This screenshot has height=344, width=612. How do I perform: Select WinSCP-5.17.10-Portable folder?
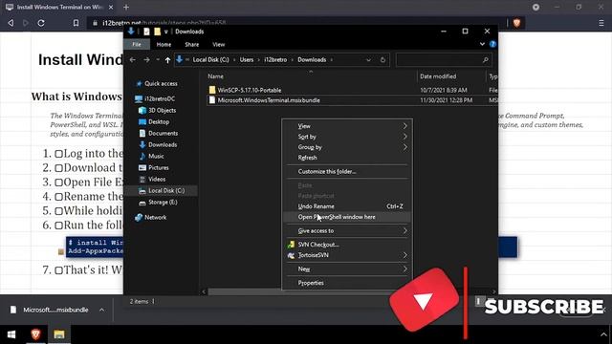pos(250,90)
